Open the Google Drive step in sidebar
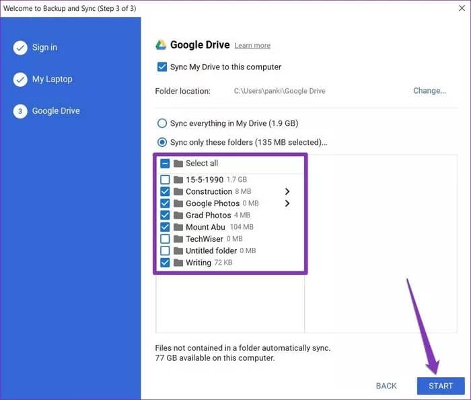This screenshot has height=400, width=471. (x=56, y=111)
